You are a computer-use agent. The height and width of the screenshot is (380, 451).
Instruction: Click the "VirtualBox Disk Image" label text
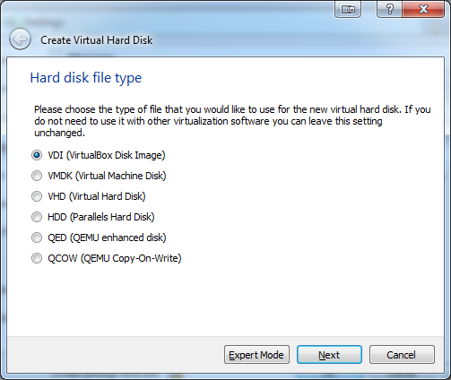116,155
